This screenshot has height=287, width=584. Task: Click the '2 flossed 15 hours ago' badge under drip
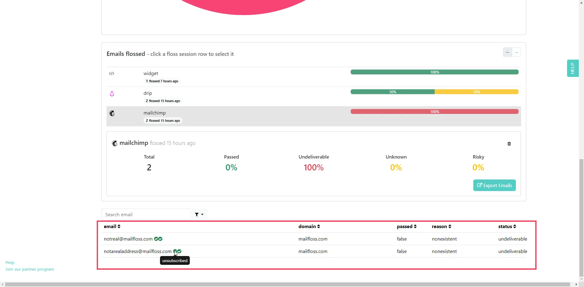[163, 101]
